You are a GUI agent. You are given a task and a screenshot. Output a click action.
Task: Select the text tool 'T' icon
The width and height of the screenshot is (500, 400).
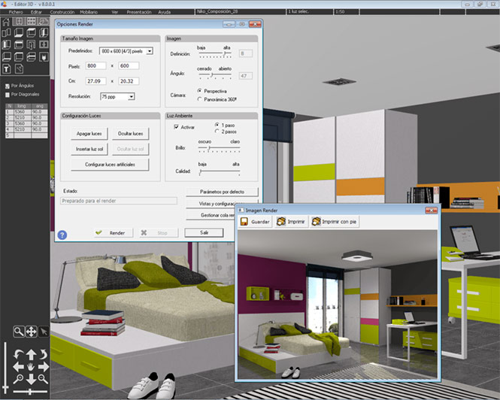[7, 69]
